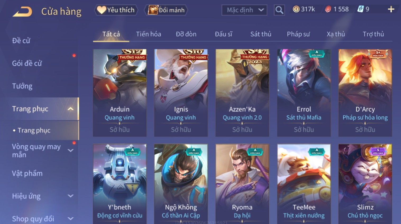Switch to the Sát thủ tab

click(261, 34)
